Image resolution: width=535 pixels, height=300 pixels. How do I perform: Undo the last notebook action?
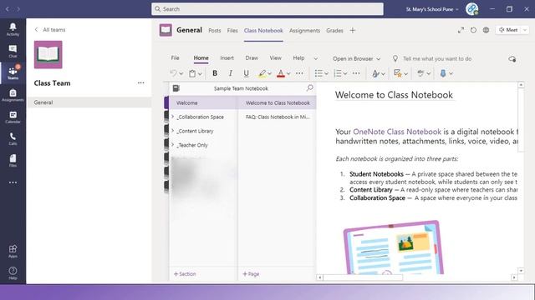pos(173,73)
